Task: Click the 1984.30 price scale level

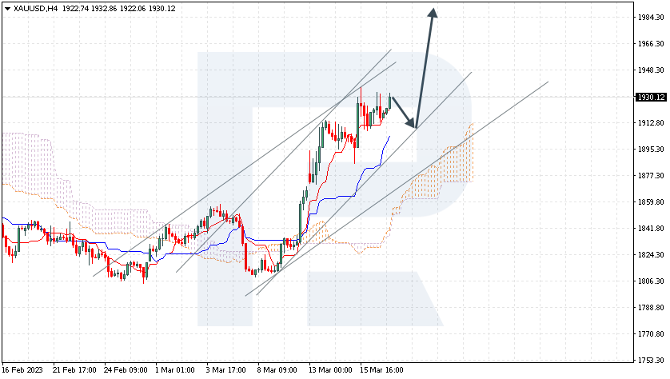Action: click(651, 17)
